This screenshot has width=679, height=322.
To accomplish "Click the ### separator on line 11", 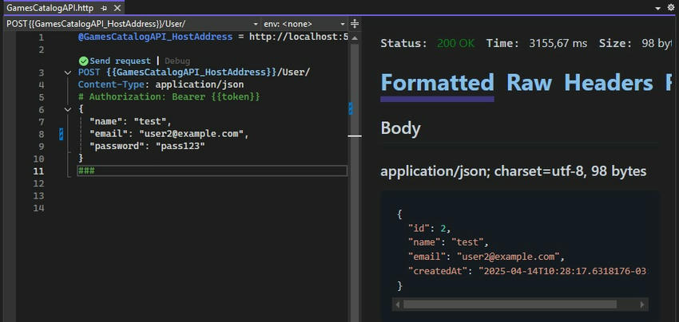I will [x=86, y=171].
